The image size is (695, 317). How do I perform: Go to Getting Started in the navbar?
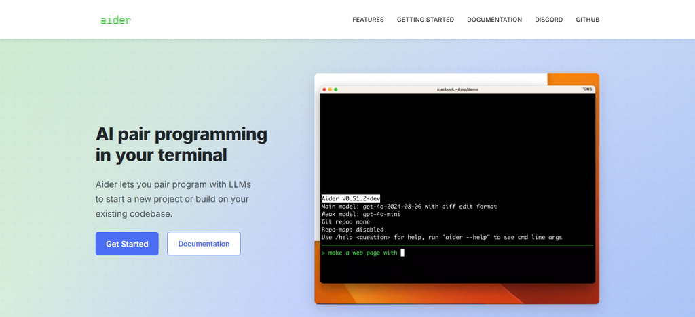click(x=426, y=20)
